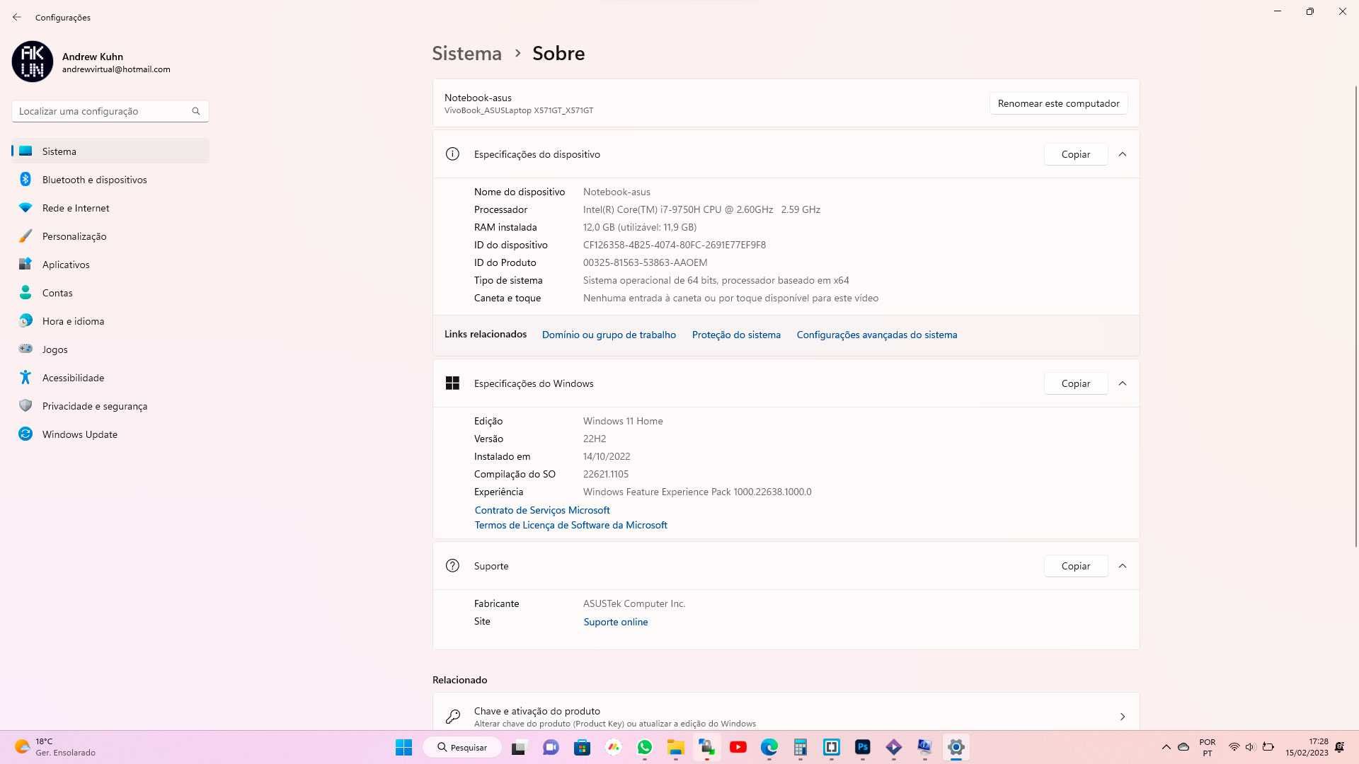The image size is (1359, 764).
Task: Click the search magnifier in settings search box
Action: pos(196,111)
